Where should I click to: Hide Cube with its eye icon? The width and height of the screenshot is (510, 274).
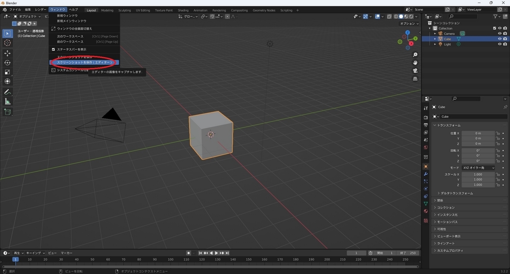click(500, 39)
